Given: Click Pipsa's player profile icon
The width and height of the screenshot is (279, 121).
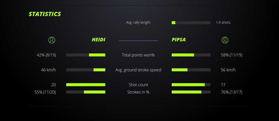Looking at the screenshot, I should [x=225, y=40].
